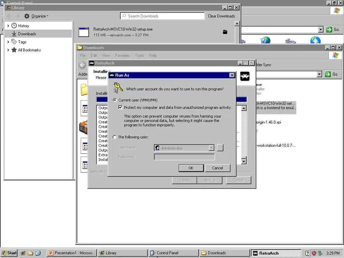
Task: Click the 3:29 PM clock
Action: [333, 253]
